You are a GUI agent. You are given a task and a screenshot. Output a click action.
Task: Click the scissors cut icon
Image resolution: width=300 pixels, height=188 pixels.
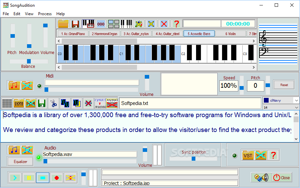coord(54,103)
